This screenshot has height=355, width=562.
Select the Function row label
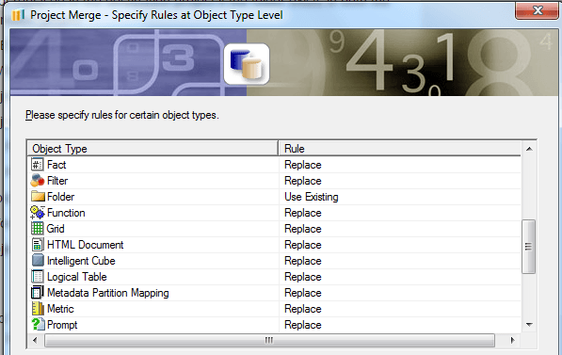coord(66,213)
